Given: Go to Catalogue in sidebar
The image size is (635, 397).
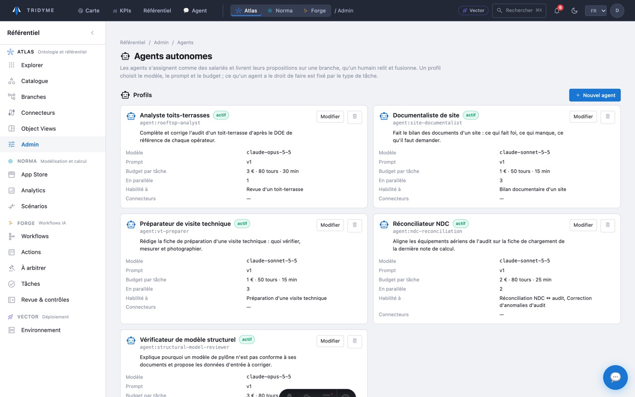Looking at the screenshot, I should coord(53,81).
